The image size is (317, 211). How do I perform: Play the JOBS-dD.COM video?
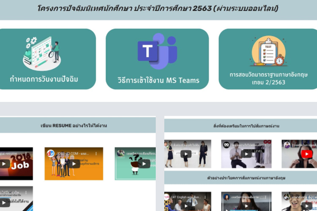(x=74, y=164)
